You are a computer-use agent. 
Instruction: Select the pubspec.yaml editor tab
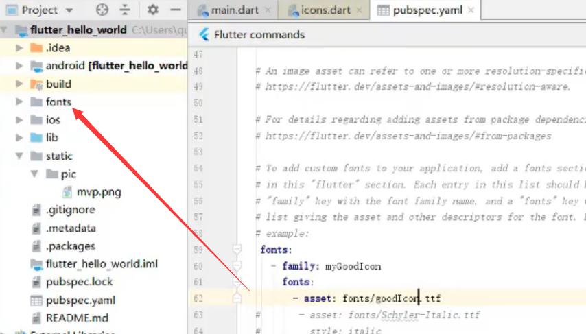(x=427, y=10)
